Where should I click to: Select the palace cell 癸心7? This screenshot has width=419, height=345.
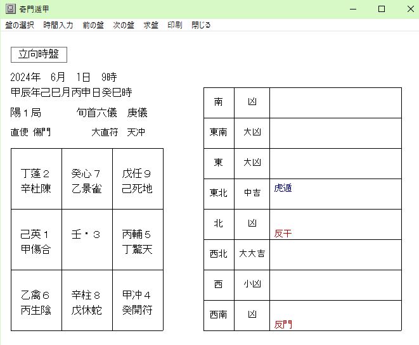[87, 180]
